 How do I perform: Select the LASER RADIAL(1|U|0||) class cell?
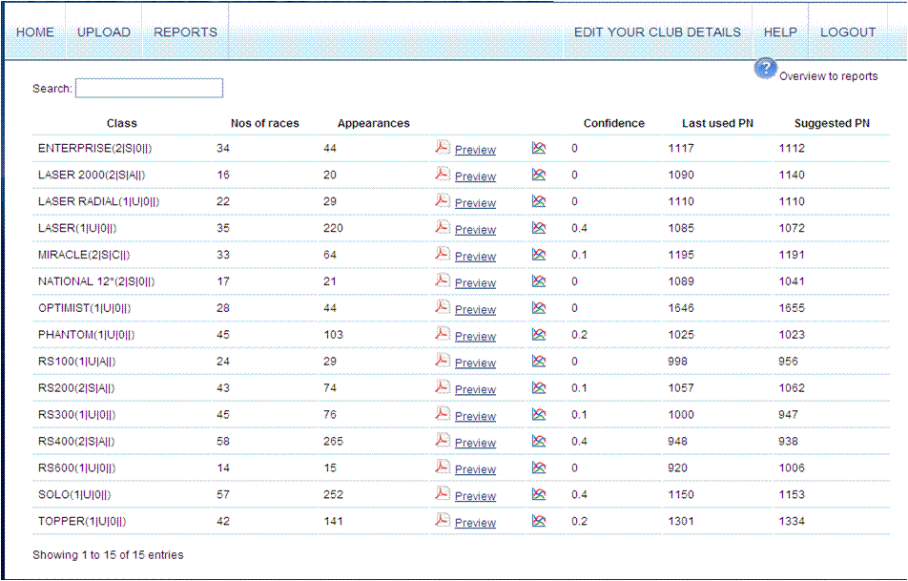click(x=98, y=201)
